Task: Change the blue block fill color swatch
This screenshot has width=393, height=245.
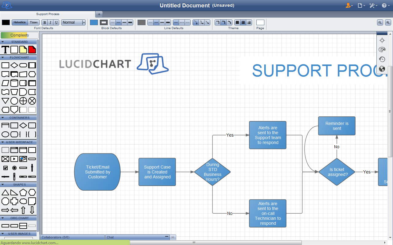Action: 94,22
